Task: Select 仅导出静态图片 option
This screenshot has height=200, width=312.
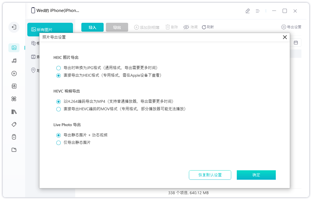Action: 58,142
